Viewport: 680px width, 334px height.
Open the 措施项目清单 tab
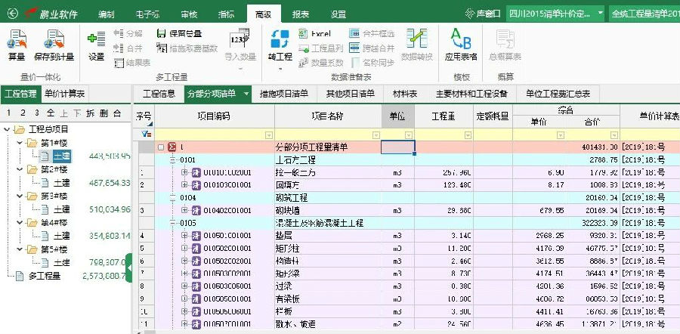283,94
